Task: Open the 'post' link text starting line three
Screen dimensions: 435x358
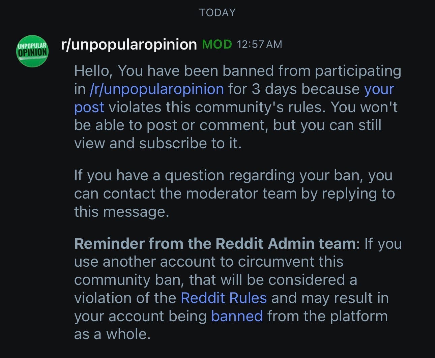Action: click(x=89, y=108)
